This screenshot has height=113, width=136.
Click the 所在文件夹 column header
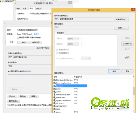80,77
